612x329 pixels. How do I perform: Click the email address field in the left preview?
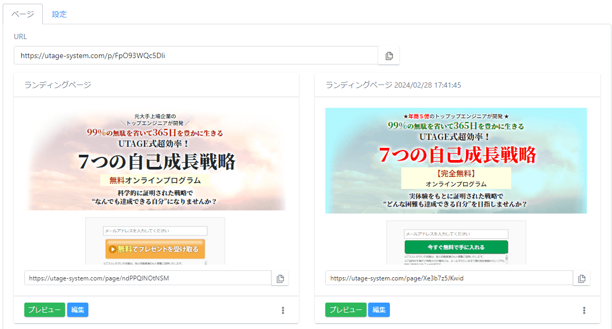pos(155,231)
